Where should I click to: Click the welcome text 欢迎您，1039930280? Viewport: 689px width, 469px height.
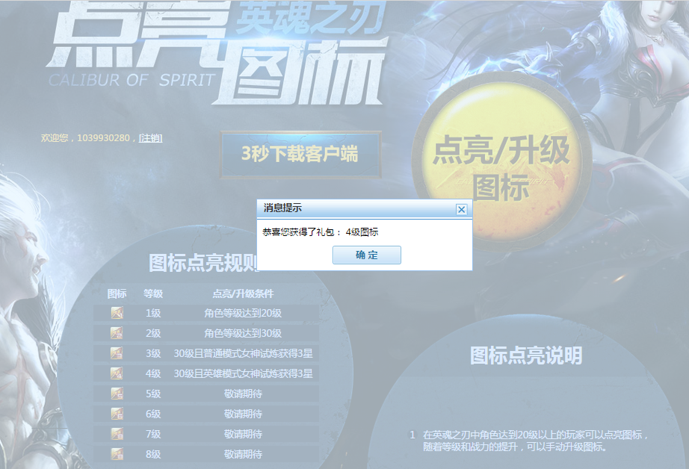click(x=85, y=138)
